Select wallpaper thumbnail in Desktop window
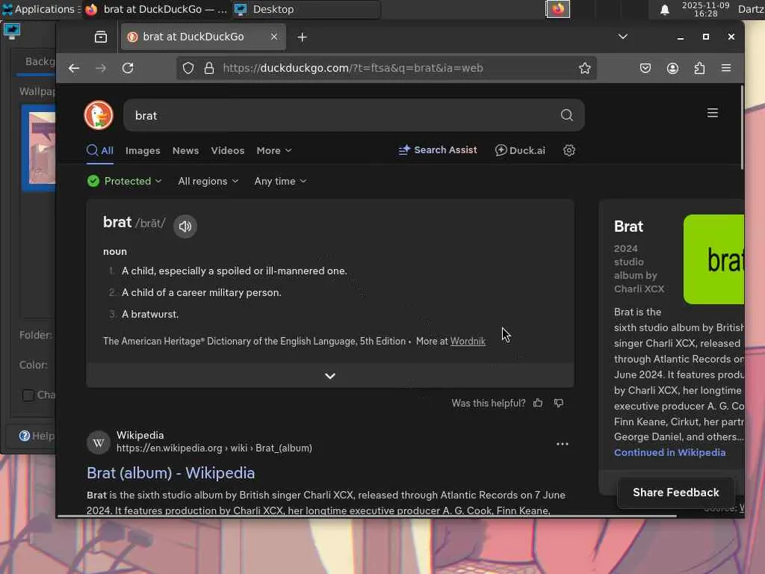765x574 pixels. (39, 148)
